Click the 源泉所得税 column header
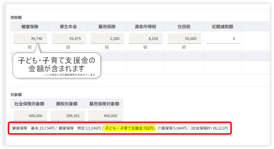This screenshot has height=149, width=274. [145, 27]
